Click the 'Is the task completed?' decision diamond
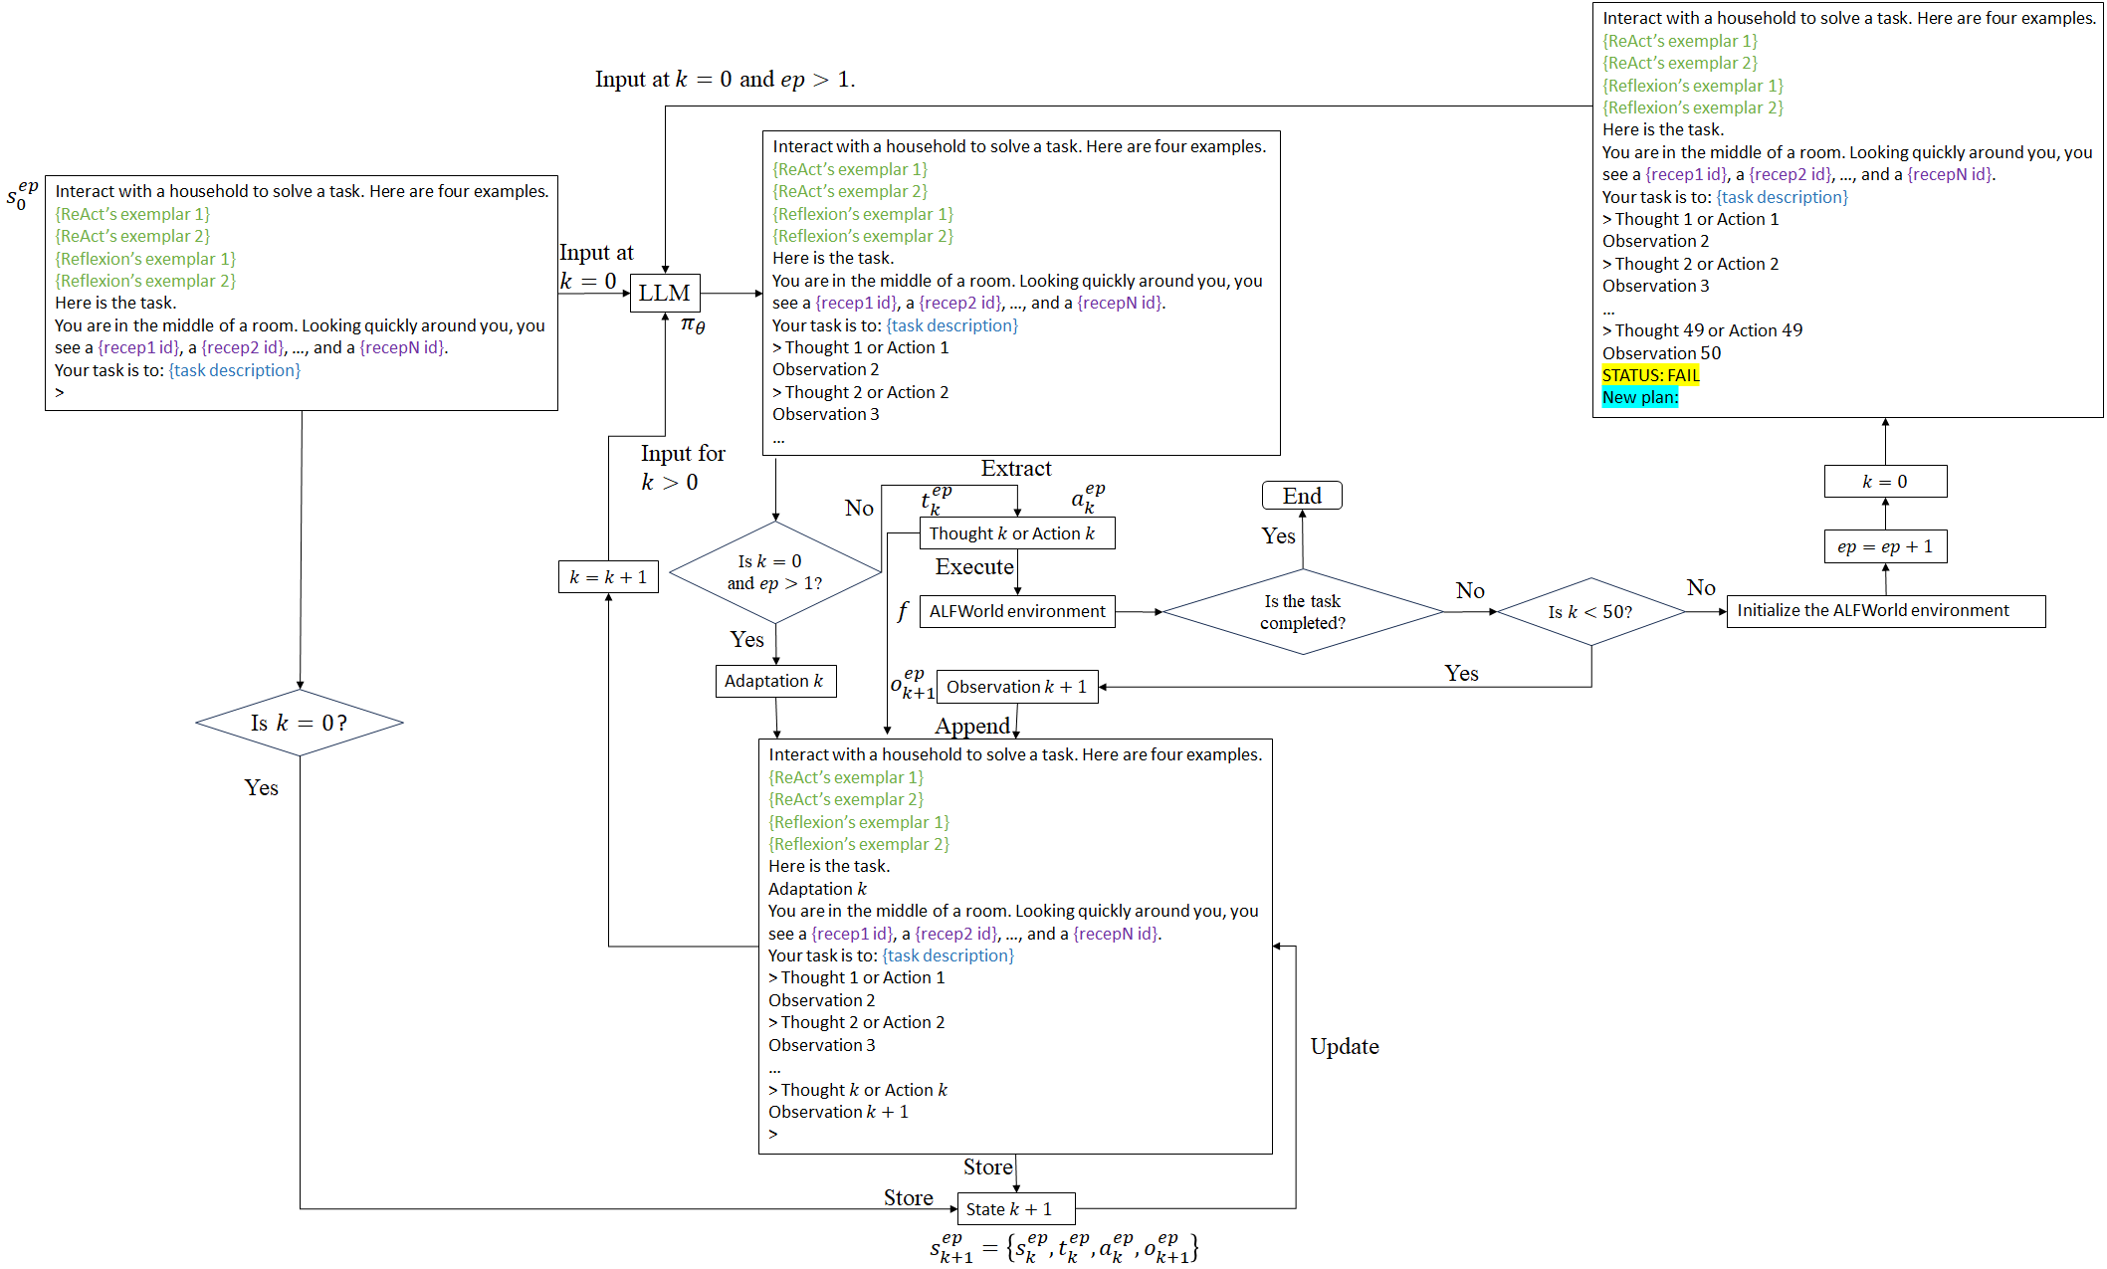Image resolution: width=2107 pixels, height=1269 pixels. (x=1302, y=612)
